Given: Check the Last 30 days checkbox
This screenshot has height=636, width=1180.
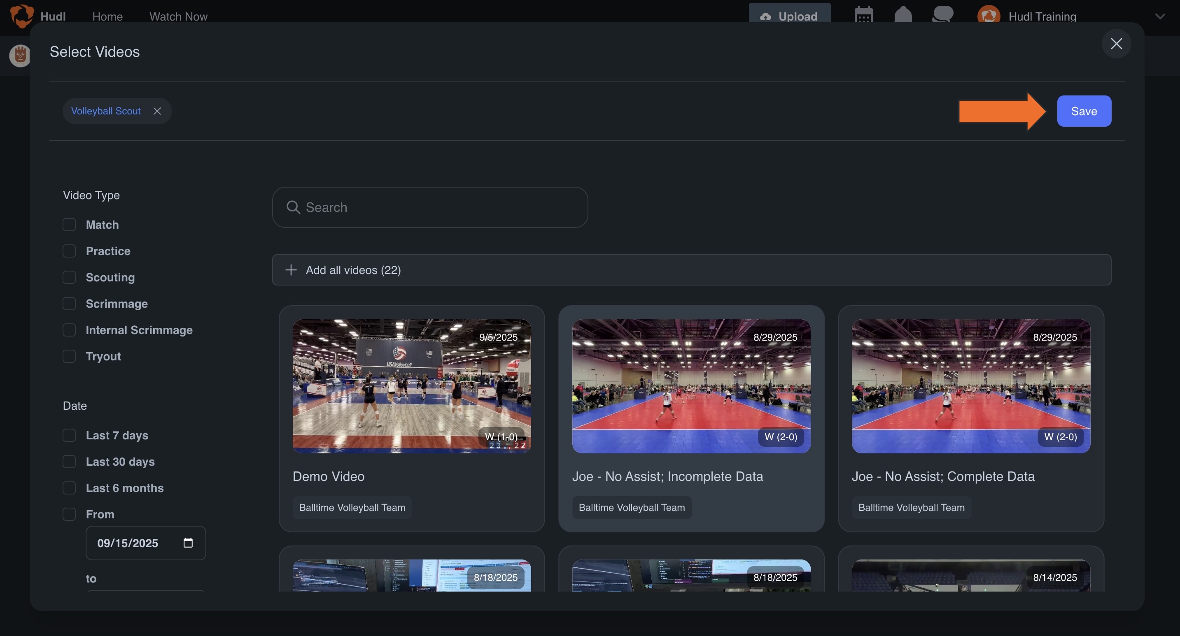Looking at the screenshot, I should pyautogui.click(x=69, y=461).
